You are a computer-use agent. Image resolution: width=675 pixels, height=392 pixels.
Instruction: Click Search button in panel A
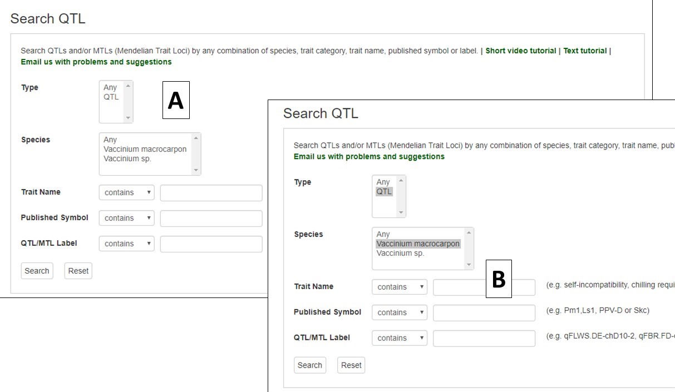click(37, 271)
